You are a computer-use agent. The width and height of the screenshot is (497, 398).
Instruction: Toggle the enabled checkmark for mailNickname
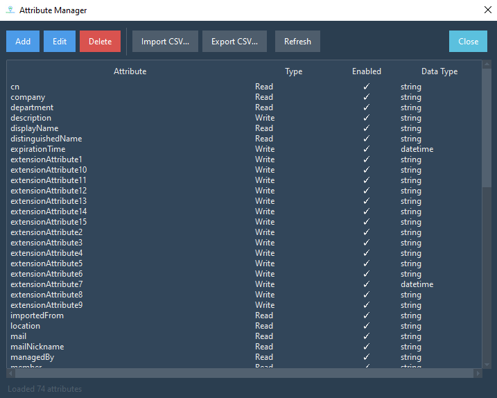(x=366, y=347)
